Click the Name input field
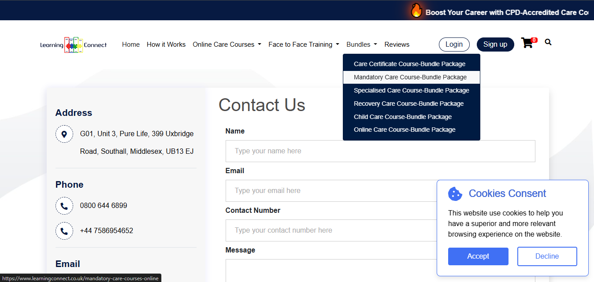Image resolution: width=594 pixels, height=282 pixels. point(380,151)
